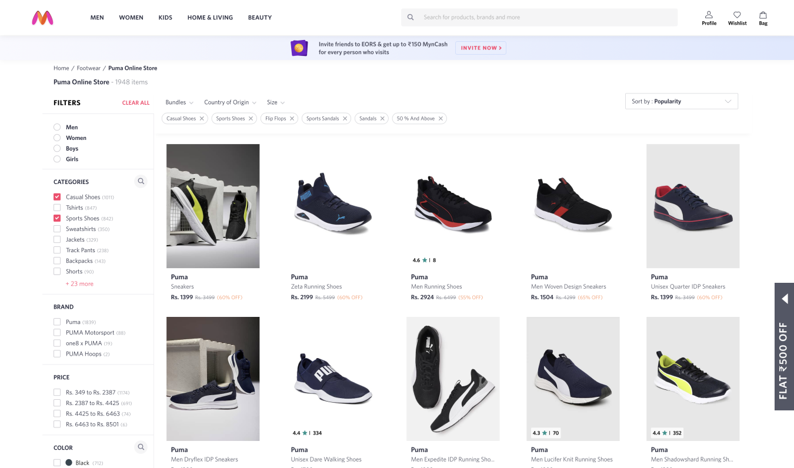794x468 pixels.
Task: Open the Wishlist heart icon
Action: click(x=737, y=15)
